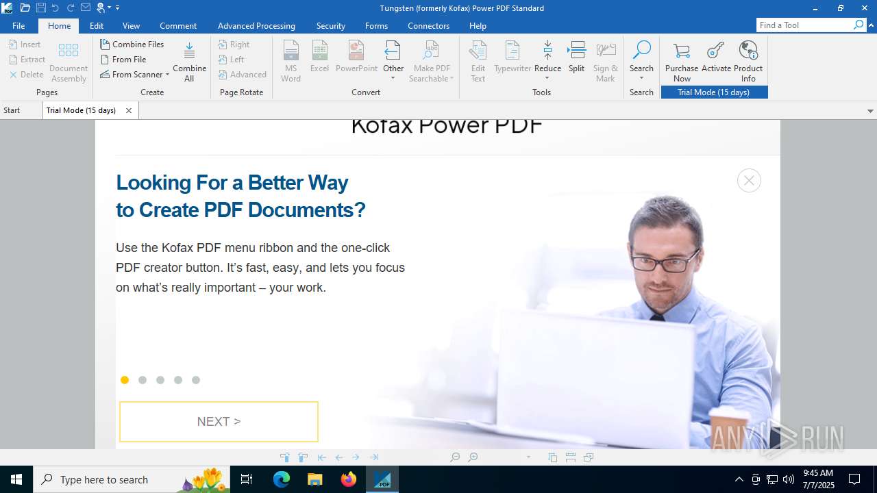Close the Trial Mode (15 days) tab

coord(129,110)
